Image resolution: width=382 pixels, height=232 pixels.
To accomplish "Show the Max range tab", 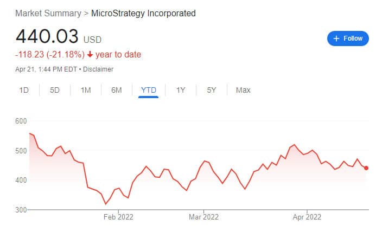I will 243,90.
